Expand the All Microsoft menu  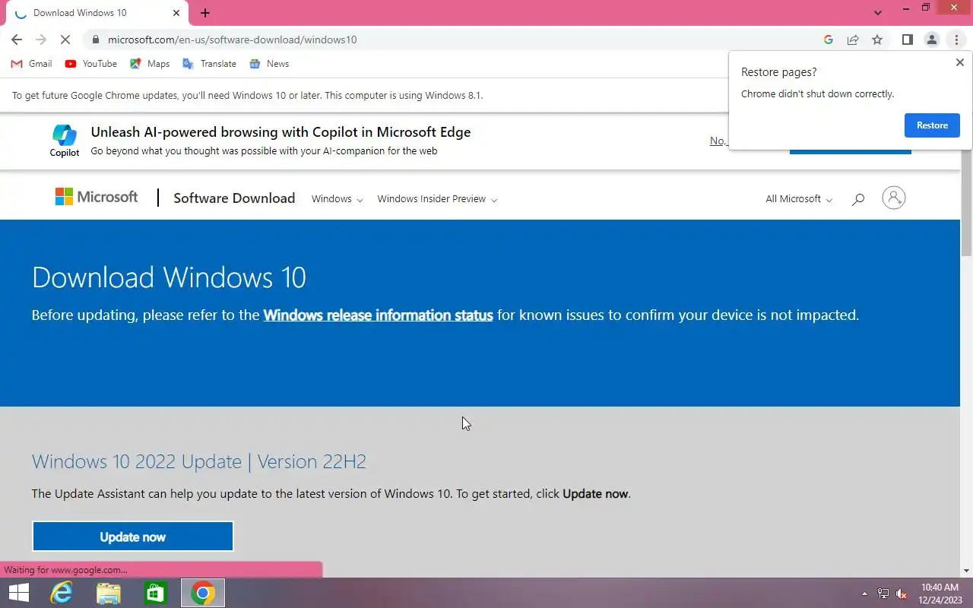coord(799,199)
